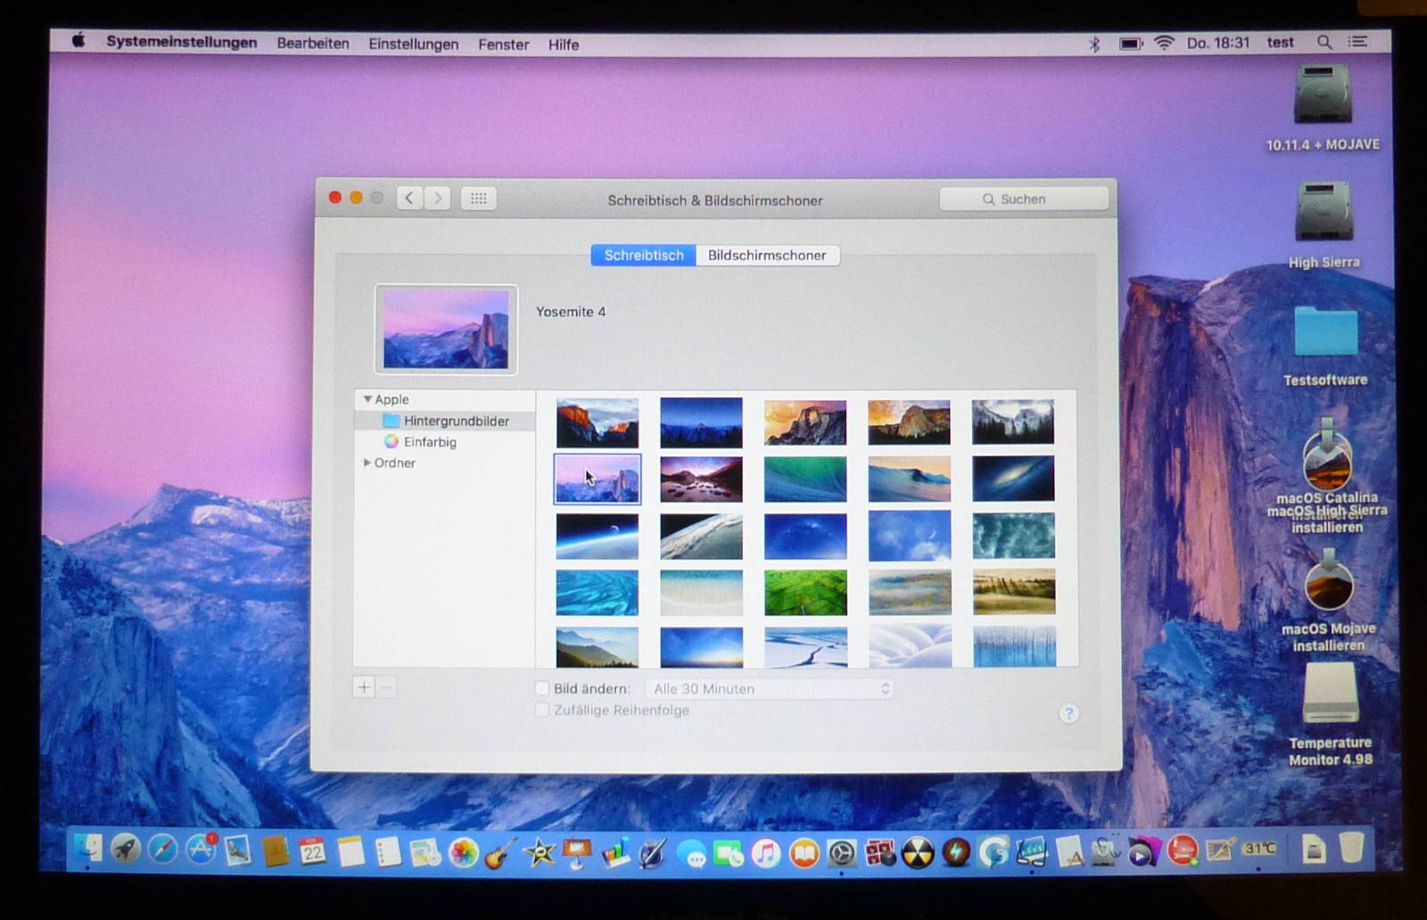The height and width of the screenshot is (920, 1427).
Task: Click the Suchen search field
Action: tap(1023, 199)
